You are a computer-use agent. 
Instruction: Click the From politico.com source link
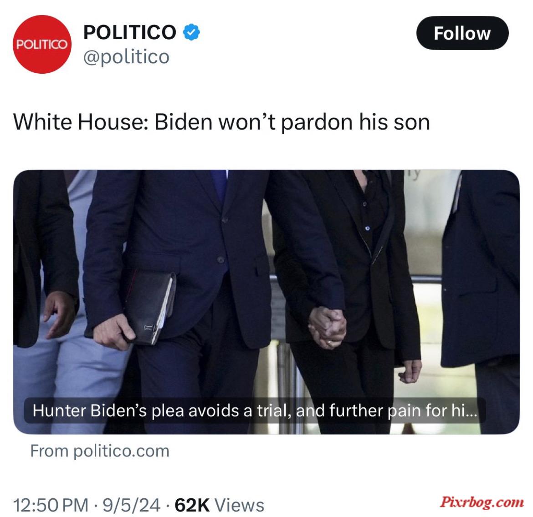[100, 451]
